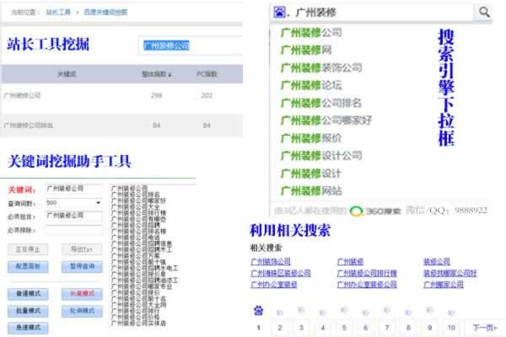Select suggestion 广州装修公司哪家好

click(x=326, y=120)
